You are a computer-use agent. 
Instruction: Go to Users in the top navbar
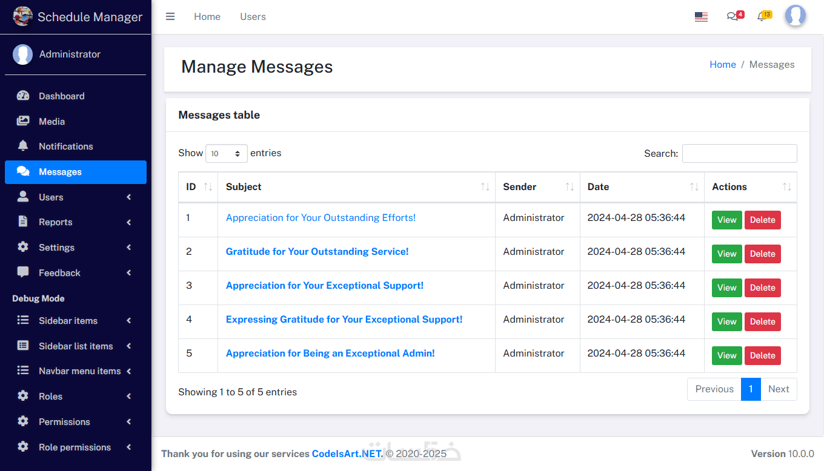tap(253, 17)
